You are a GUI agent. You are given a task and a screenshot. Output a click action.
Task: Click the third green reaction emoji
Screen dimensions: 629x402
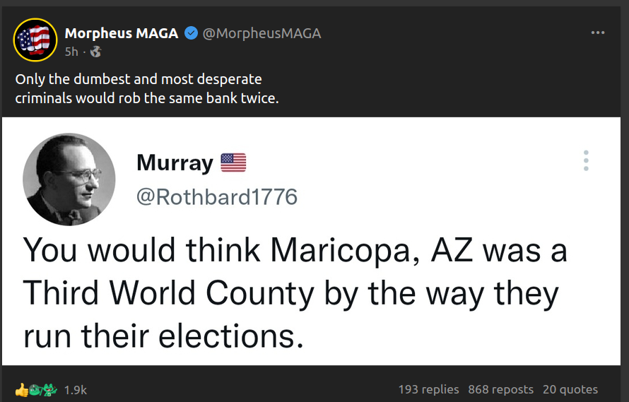(x=48, y=389)
